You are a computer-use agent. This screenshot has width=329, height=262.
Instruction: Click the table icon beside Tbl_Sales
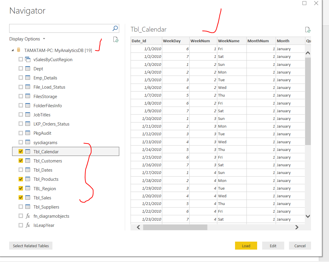(x=27, y=198)
